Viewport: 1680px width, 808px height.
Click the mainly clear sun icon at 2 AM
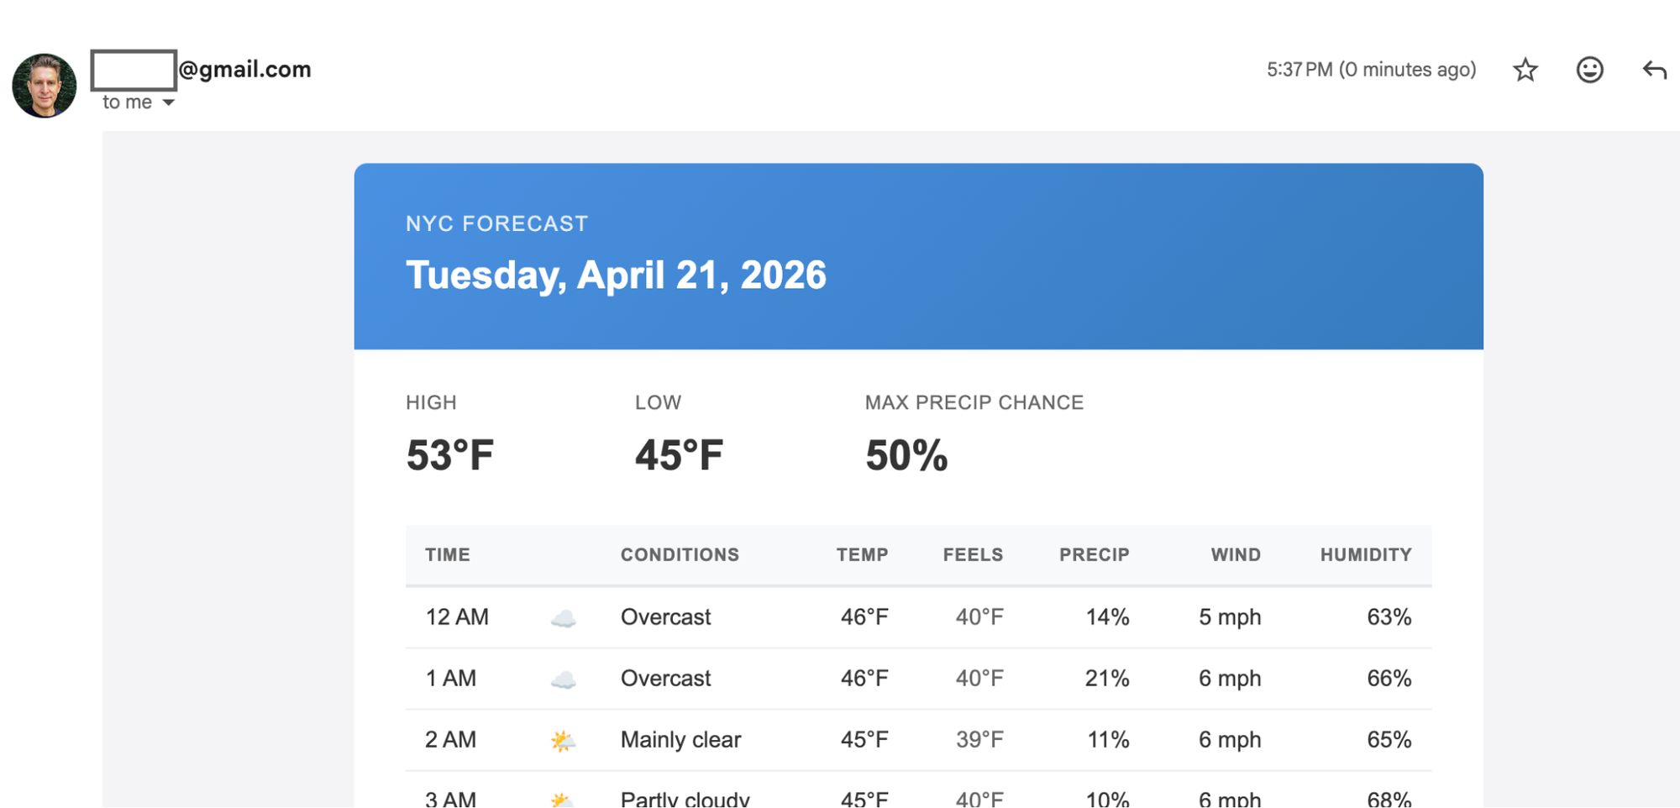(563, 741)
